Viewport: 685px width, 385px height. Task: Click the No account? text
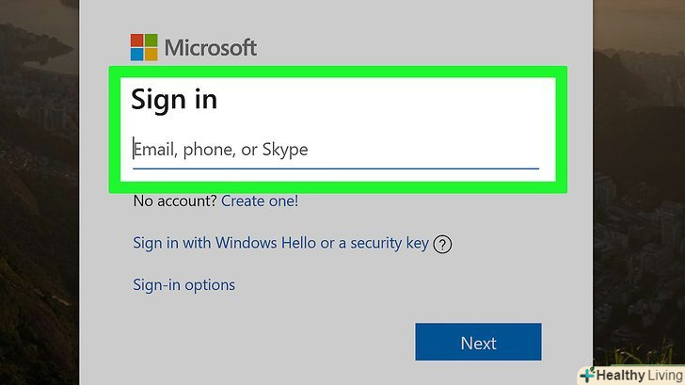pos(175,201)
